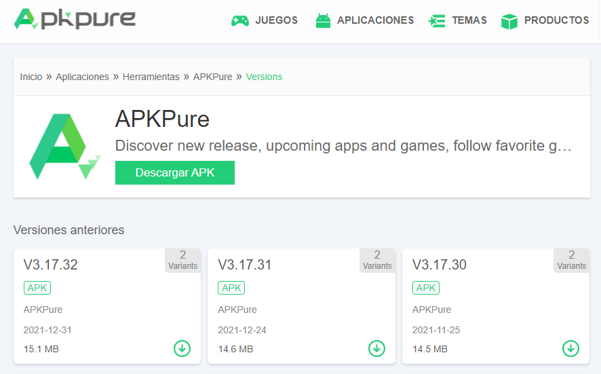The width and height of the screenshot is (601, 374).
Task: Show the 2 Variants of V3.17.30
Action: (571, 260)
